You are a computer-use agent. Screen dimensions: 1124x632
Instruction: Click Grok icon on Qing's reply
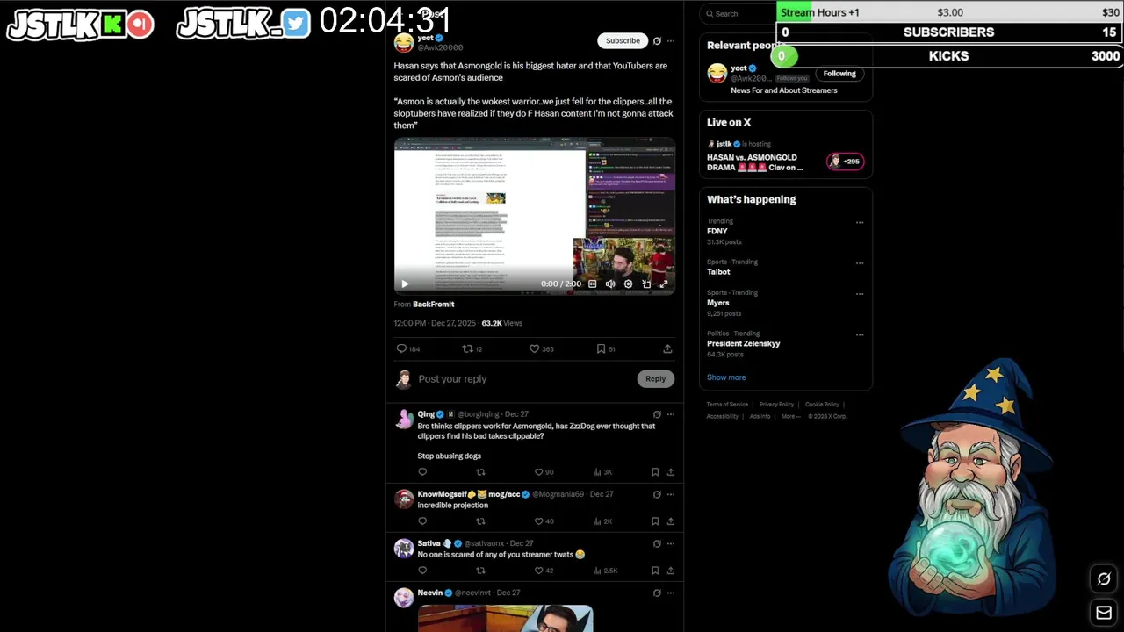[657, 414]
